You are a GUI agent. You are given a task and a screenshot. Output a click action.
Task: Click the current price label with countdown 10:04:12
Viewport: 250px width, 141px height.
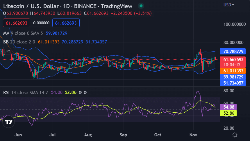tap(233, 62)
